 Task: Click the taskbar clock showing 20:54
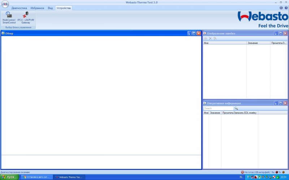tap(284, 177)
